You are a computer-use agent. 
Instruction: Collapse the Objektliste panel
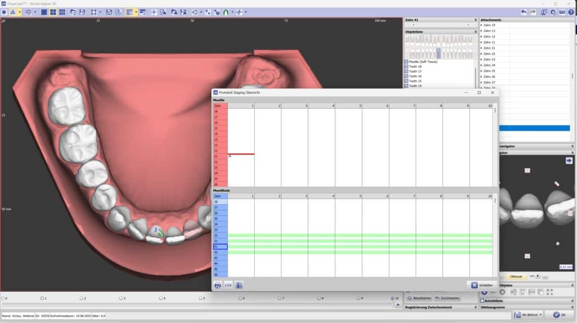pyautogui.click(x=475, y=32)
